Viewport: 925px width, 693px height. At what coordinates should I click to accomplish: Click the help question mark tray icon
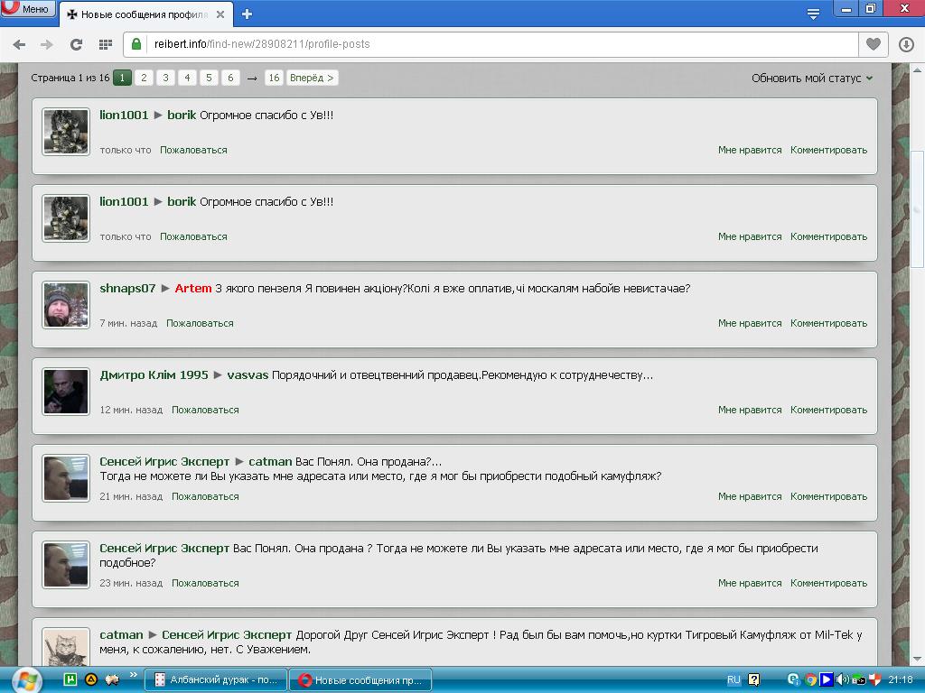[753, 679]
